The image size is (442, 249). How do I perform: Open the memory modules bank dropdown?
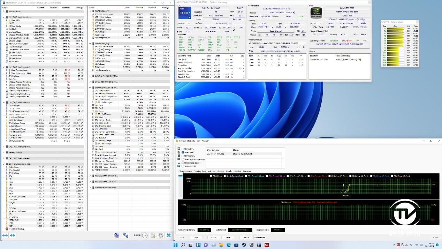pyautogui.click(x=277, y=43)
